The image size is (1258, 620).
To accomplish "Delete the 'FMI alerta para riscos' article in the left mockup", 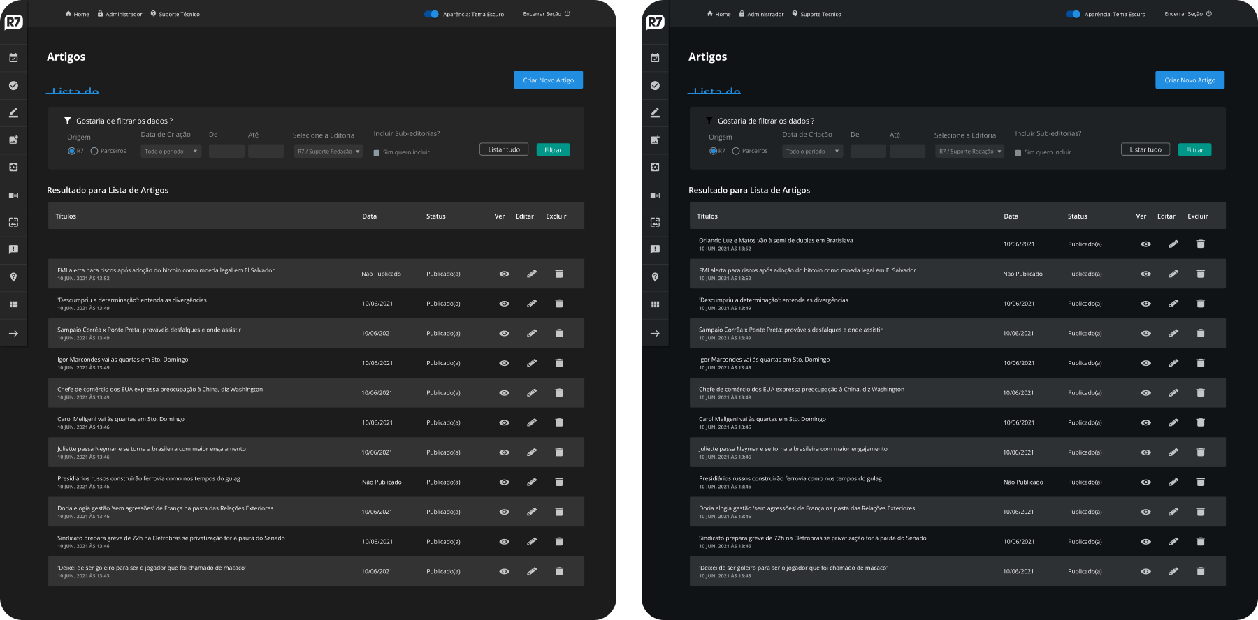I will click(559, 274).
